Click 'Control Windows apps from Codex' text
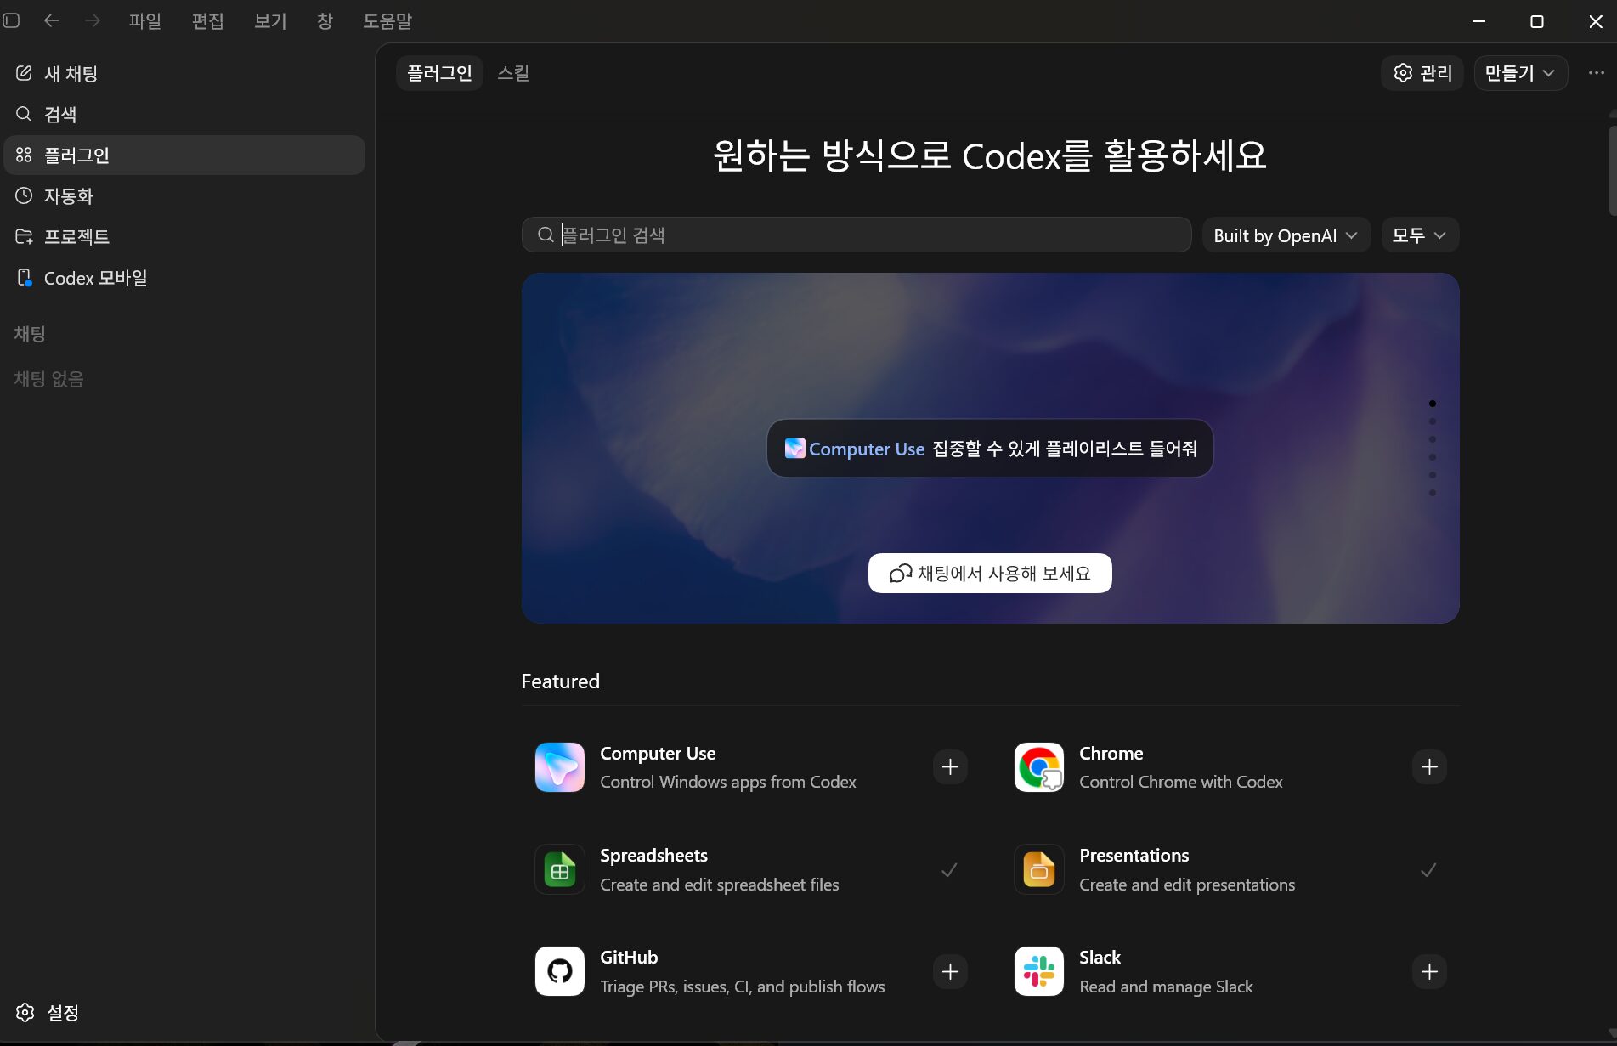Screen dimensions: 1617x1046 click(x=728, y=782)
